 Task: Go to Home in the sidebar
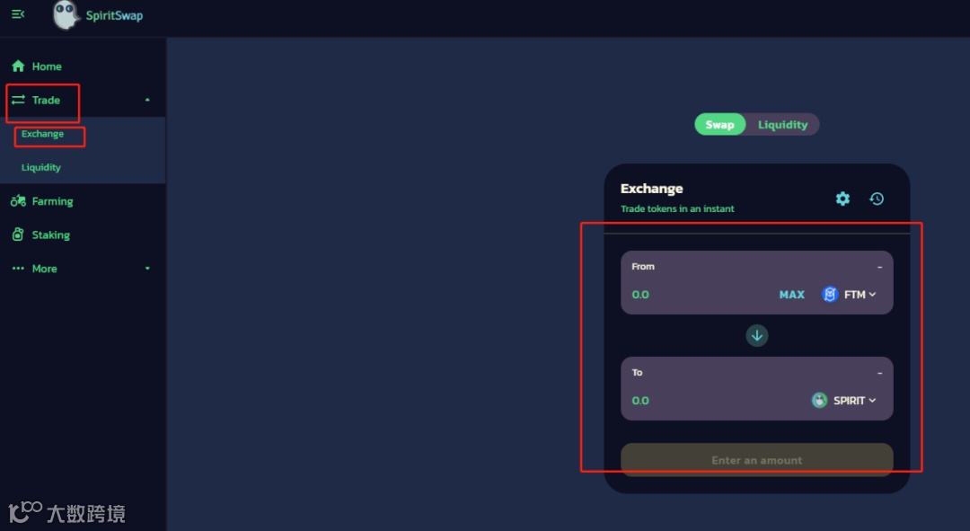click(x=47, y=66)
